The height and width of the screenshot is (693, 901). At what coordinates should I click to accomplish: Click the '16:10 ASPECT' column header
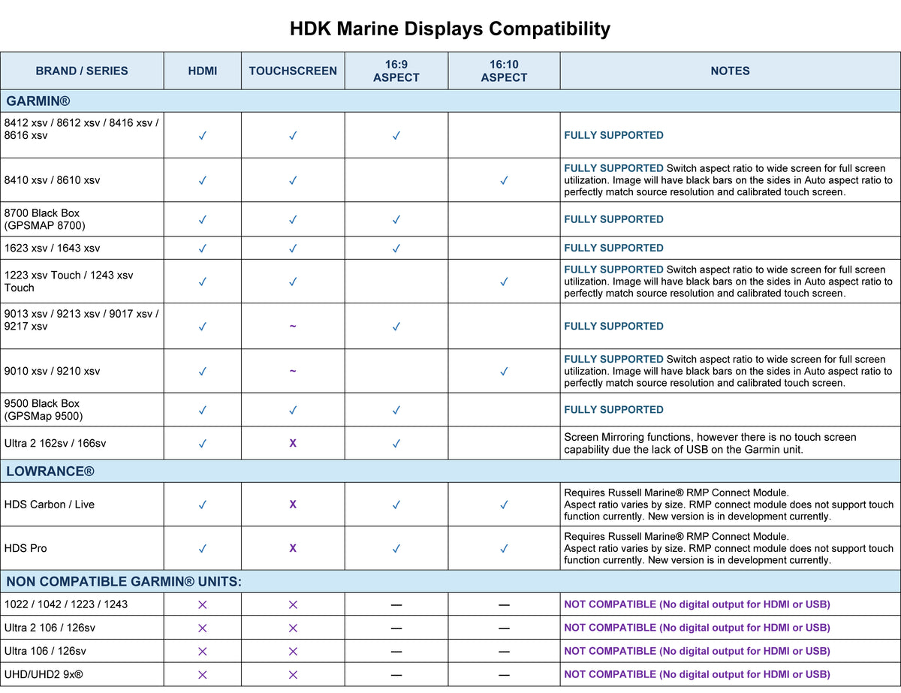(504, 71)
